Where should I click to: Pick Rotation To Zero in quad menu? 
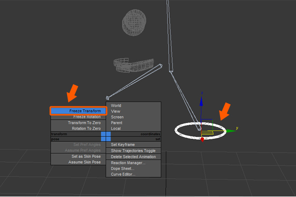[x=78, y=129]
